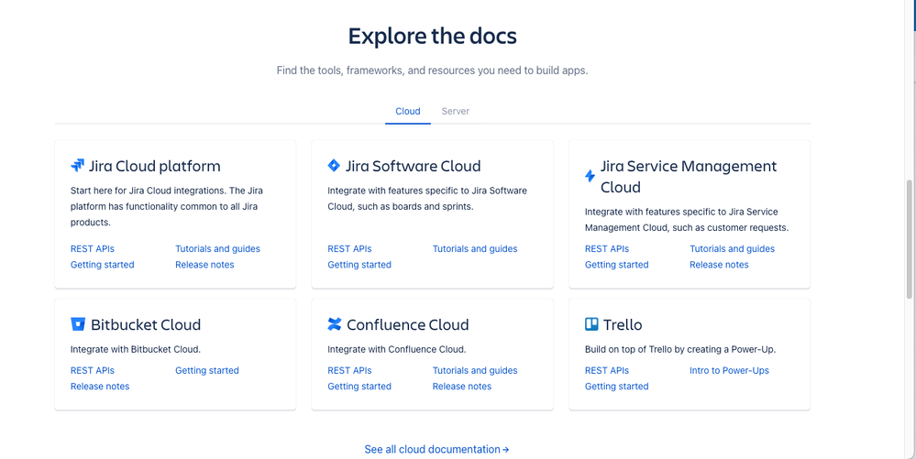The image size is (916, 459).
Task: Open Tutorials and guides for Confluence Cloud
Action: point(475,370)
